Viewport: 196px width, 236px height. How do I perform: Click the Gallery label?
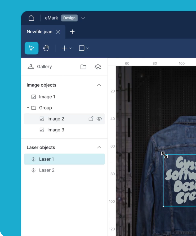click(x=44, y=67)
